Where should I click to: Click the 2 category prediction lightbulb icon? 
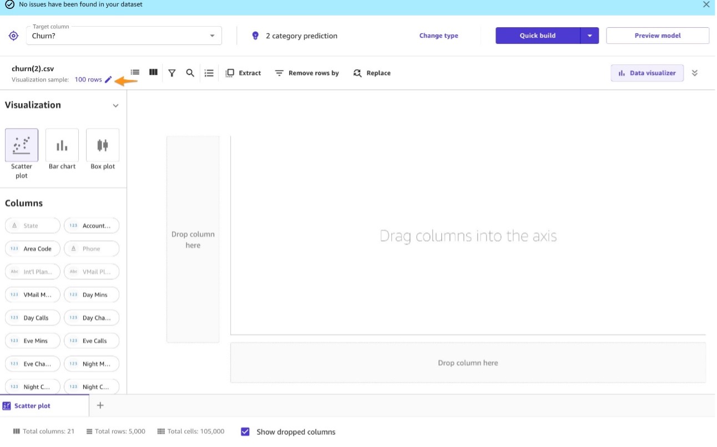(x=255, y=35)
